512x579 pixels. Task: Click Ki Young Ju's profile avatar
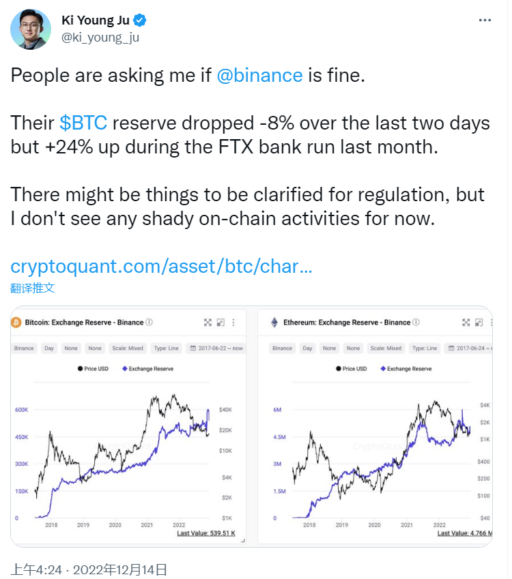click(x=31, y=29)
